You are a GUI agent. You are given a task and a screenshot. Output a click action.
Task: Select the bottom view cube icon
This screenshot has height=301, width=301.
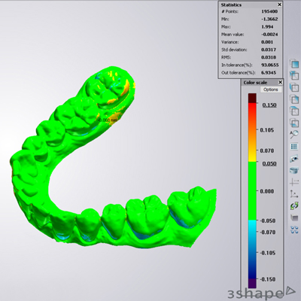(x=294, y=123)
